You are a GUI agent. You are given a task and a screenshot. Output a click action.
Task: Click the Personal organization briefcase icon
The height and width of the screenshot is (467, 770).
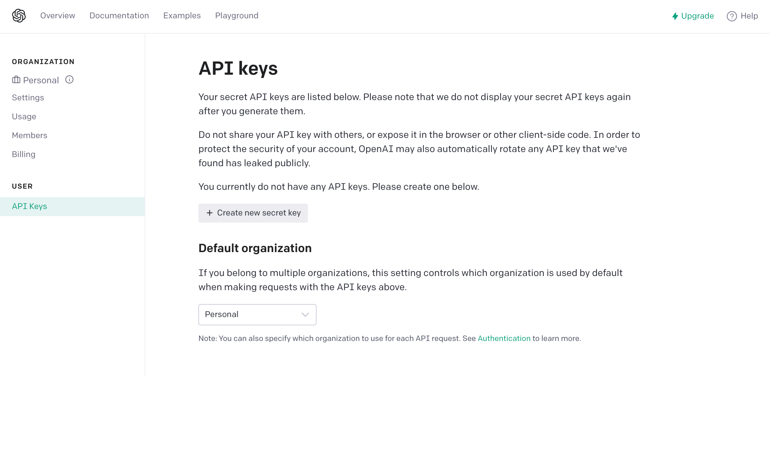[x=16, y=80]
